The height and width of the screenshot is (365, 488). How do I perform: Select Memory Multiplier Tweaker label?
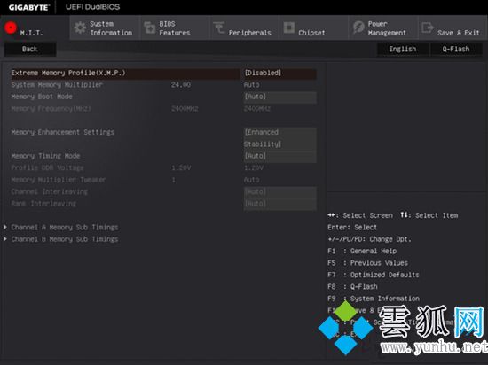[x=59, y=180]
